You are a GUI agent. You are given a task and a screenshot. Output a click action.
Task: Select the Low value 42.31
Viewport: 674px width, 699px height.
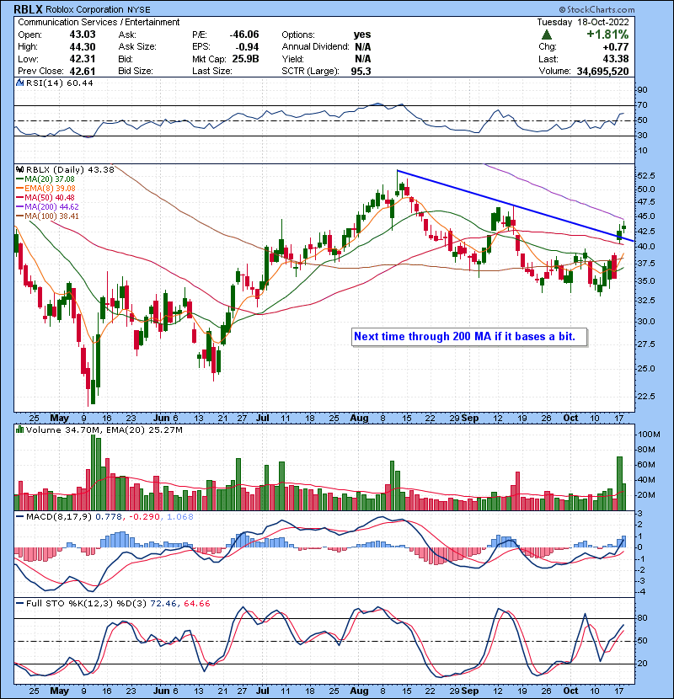pos(82,59)
